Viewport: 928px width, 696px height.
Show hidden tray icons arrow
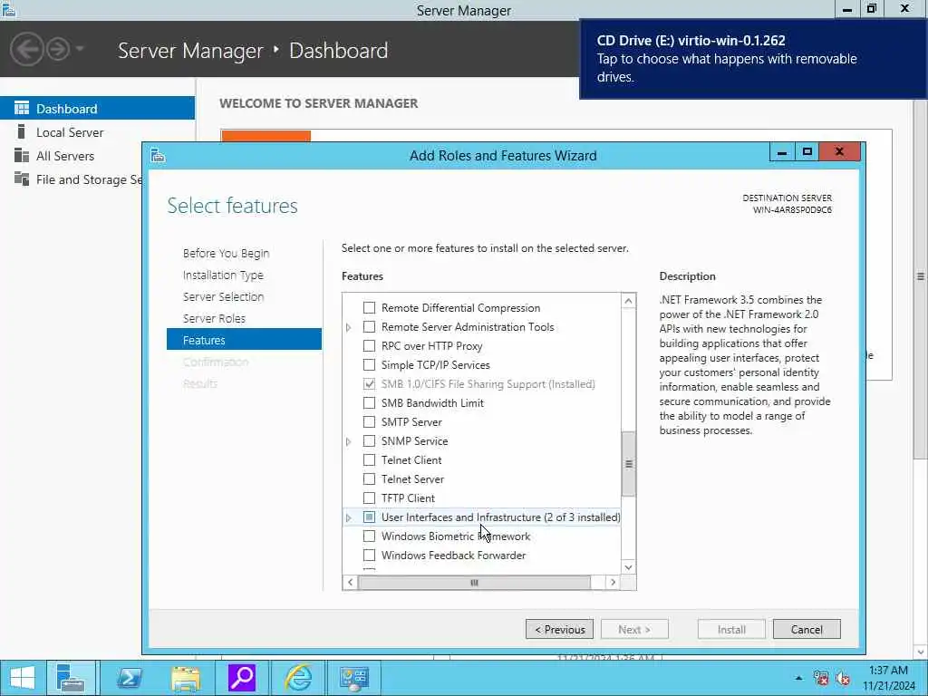[799, 678]
